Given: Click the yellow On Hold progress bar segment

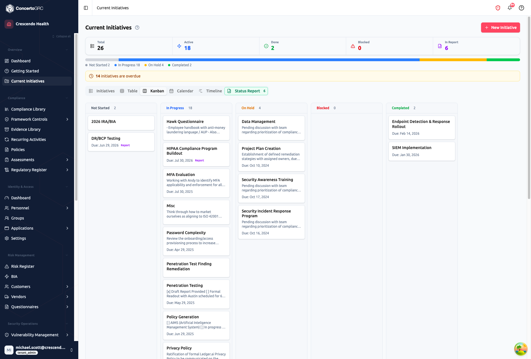Looking at the screenshot, I should coord(453,60).
